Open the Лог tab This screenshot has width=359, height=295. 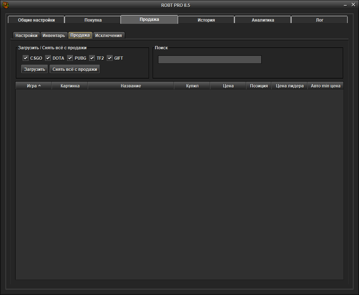point(319,20)
